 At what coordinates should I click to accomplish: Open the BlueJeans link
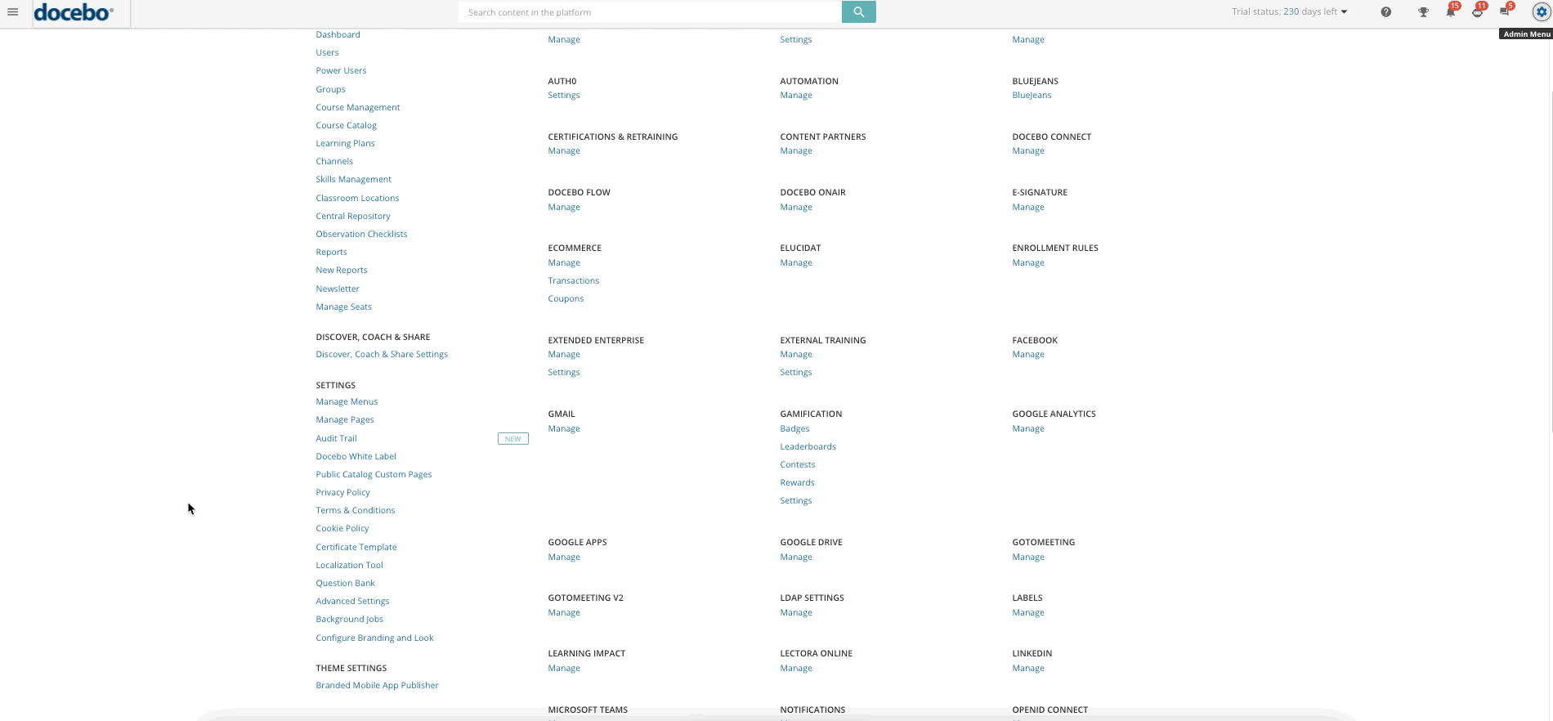coord(1032,95)
